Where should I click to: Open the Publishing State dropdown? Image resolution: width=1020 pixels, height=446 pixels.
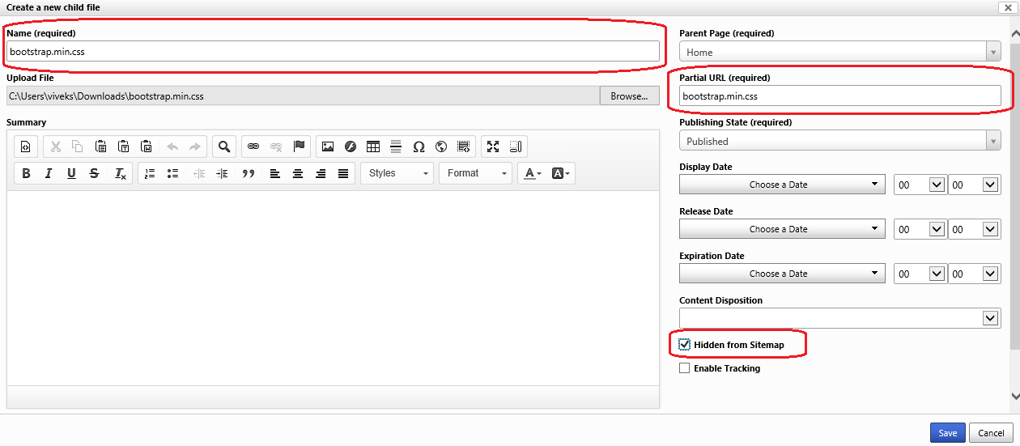pos(839,142)
